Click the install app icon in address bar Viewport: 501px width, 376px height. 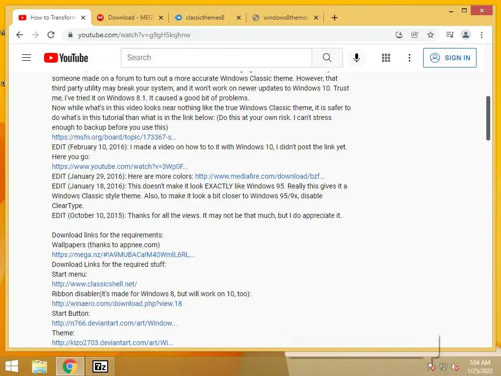coord(399,35)
